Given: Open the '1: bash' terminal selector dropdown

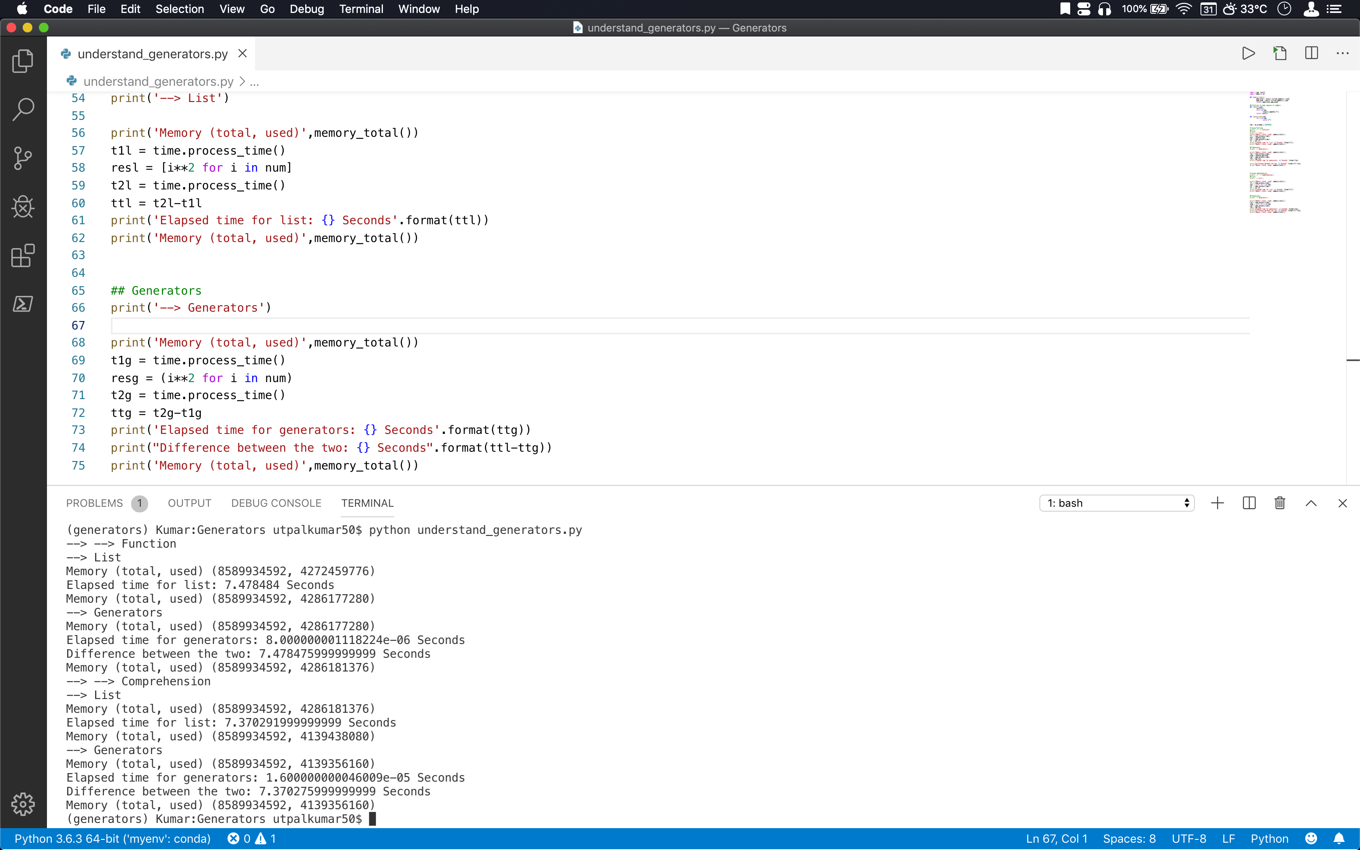Looking at the screenshot, I should (1116, 503).
